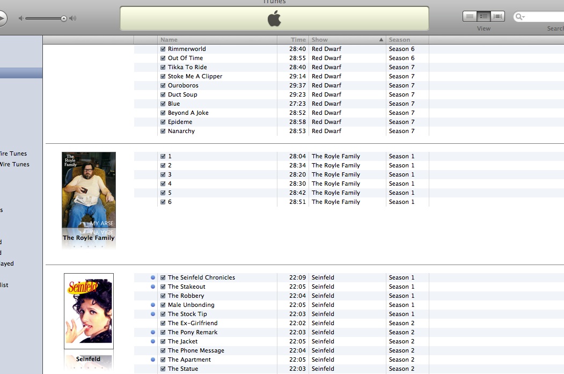The width and height of the screenshot is (564, 374).
Task: Click unplayed dot beside The Stakeout
Action: point(153,287)
